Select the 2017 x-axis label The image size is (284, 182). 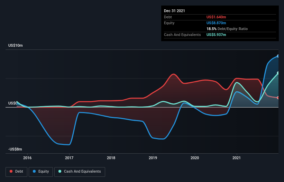[x=69, y=158]
